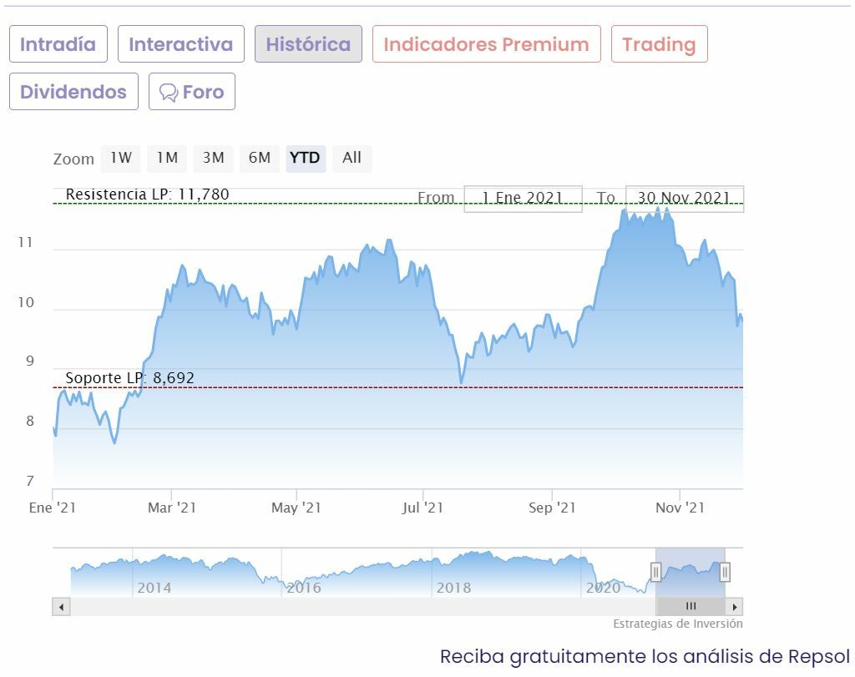Select the 1W zoom range

pyautogui.click(x=120, y=158)
